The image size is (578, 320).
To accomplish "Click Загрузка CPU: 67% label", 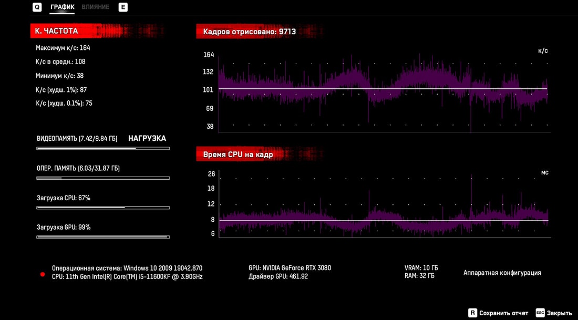I will [64, 198].
